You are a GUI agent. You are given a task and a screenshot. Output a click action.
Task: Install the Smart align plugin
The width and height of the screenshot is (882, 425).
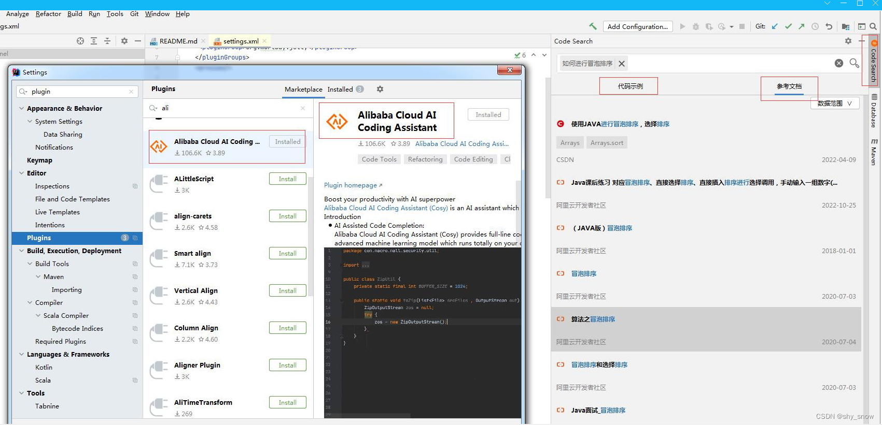tap(288, 253)
